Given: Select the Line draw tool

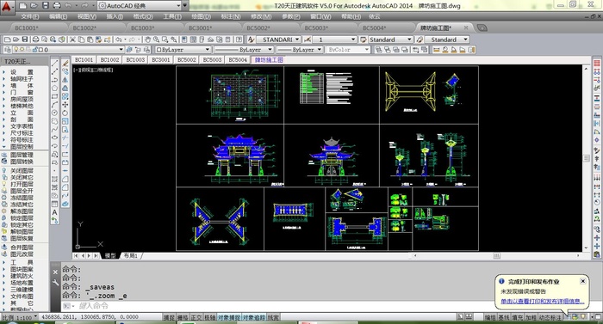Looking at the screenshot, I should tap(54, 64).
